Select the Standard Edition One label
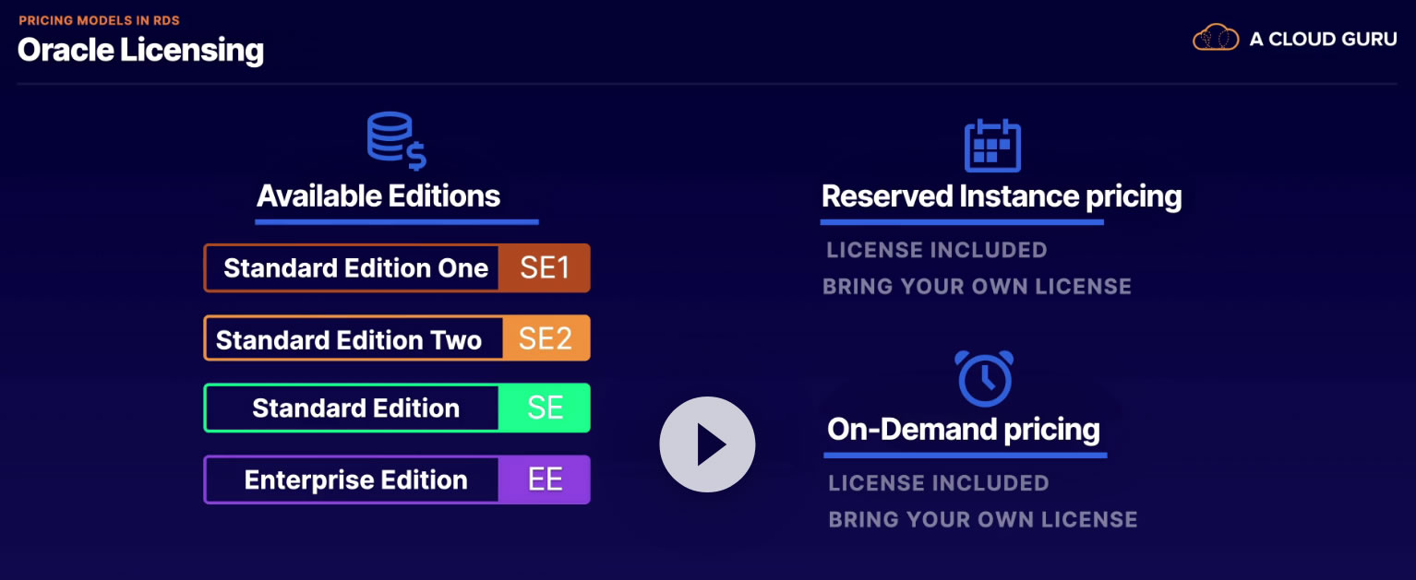Screen dimensions: 1416x580 [x=355, y=268]
